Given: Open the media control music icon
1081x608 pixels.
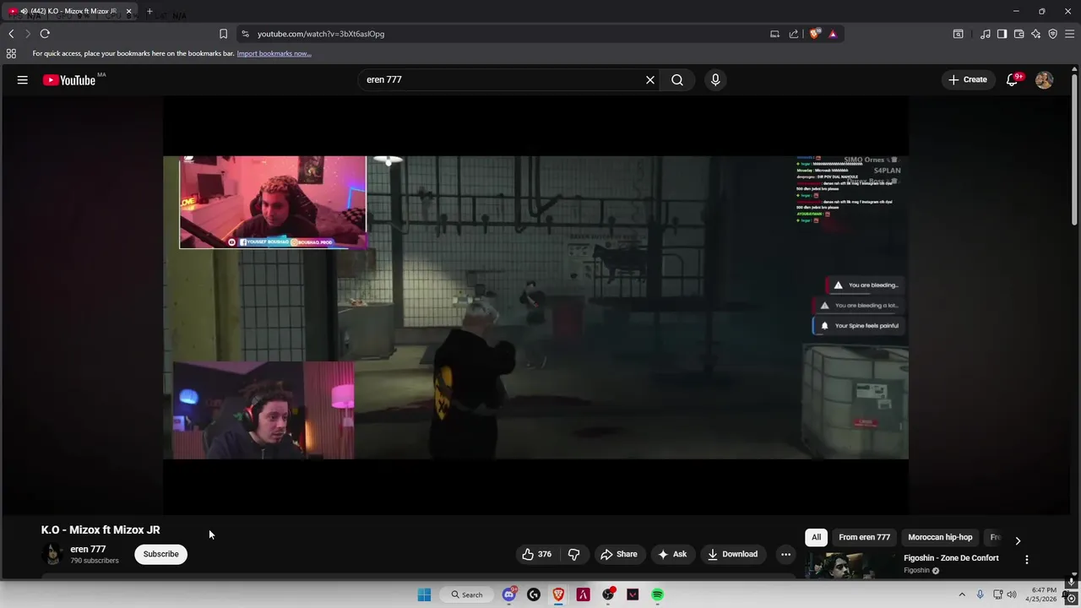Looking at the screenshot, I should pos(986,34).
